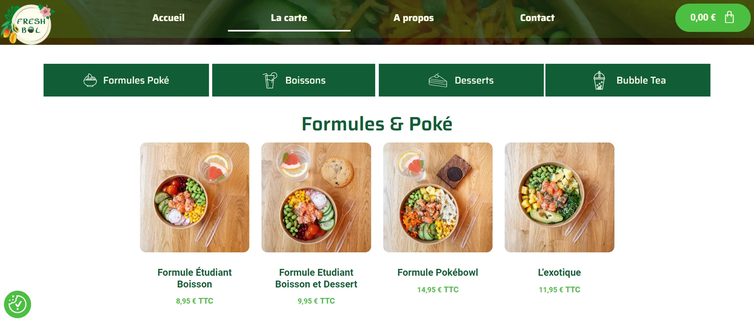Viewport: 754px width, 325px height.
Task: Open the Formule Pokébowl picture
Action: 438,197
